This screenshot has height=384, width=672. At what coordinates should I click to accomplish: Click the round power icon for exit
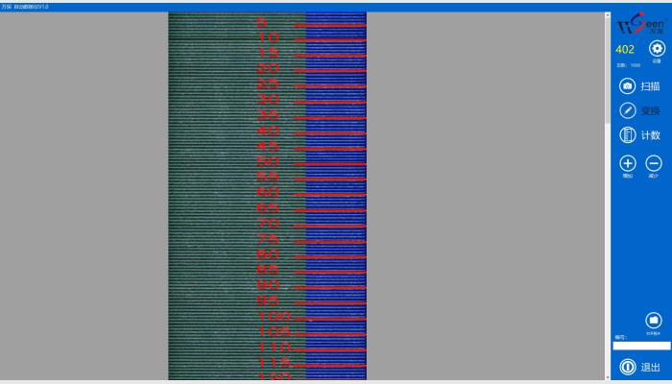coord(627,367)
